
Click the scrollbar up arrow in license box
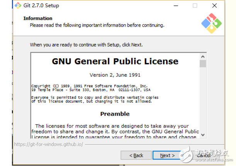click(203, 56)
